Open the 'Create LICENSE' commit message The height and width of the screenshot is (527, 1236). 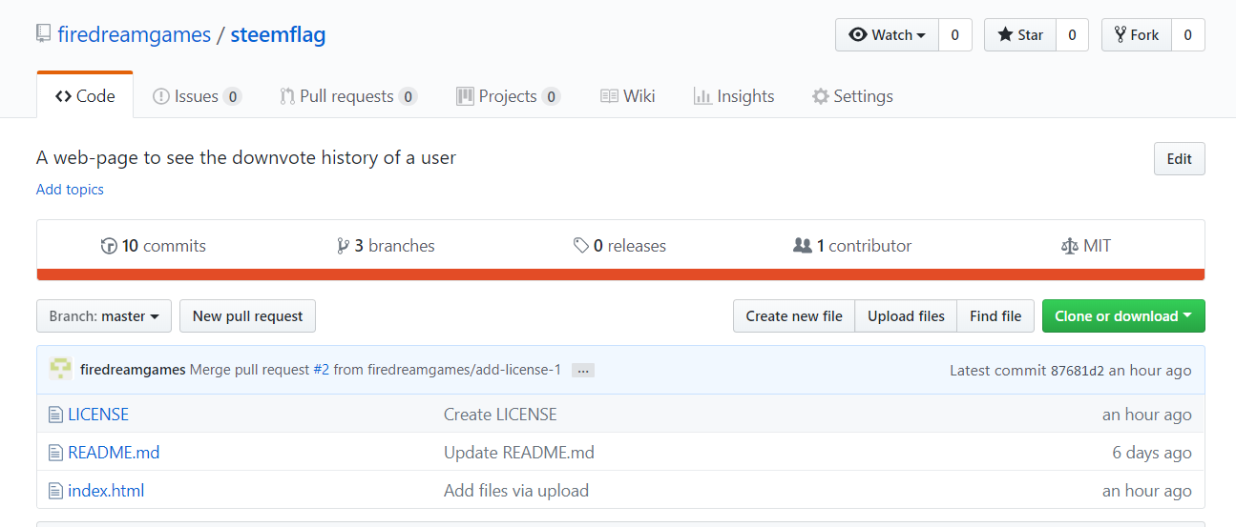pos(500,415)
